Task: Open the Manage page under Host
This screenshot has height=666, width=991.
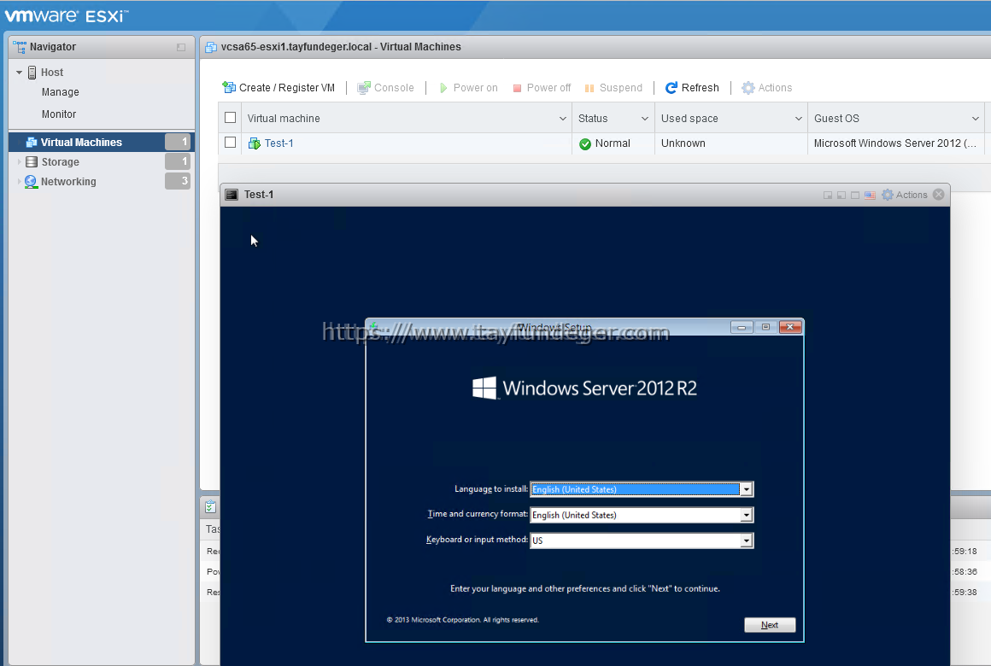Action: [x=60, y=92]
